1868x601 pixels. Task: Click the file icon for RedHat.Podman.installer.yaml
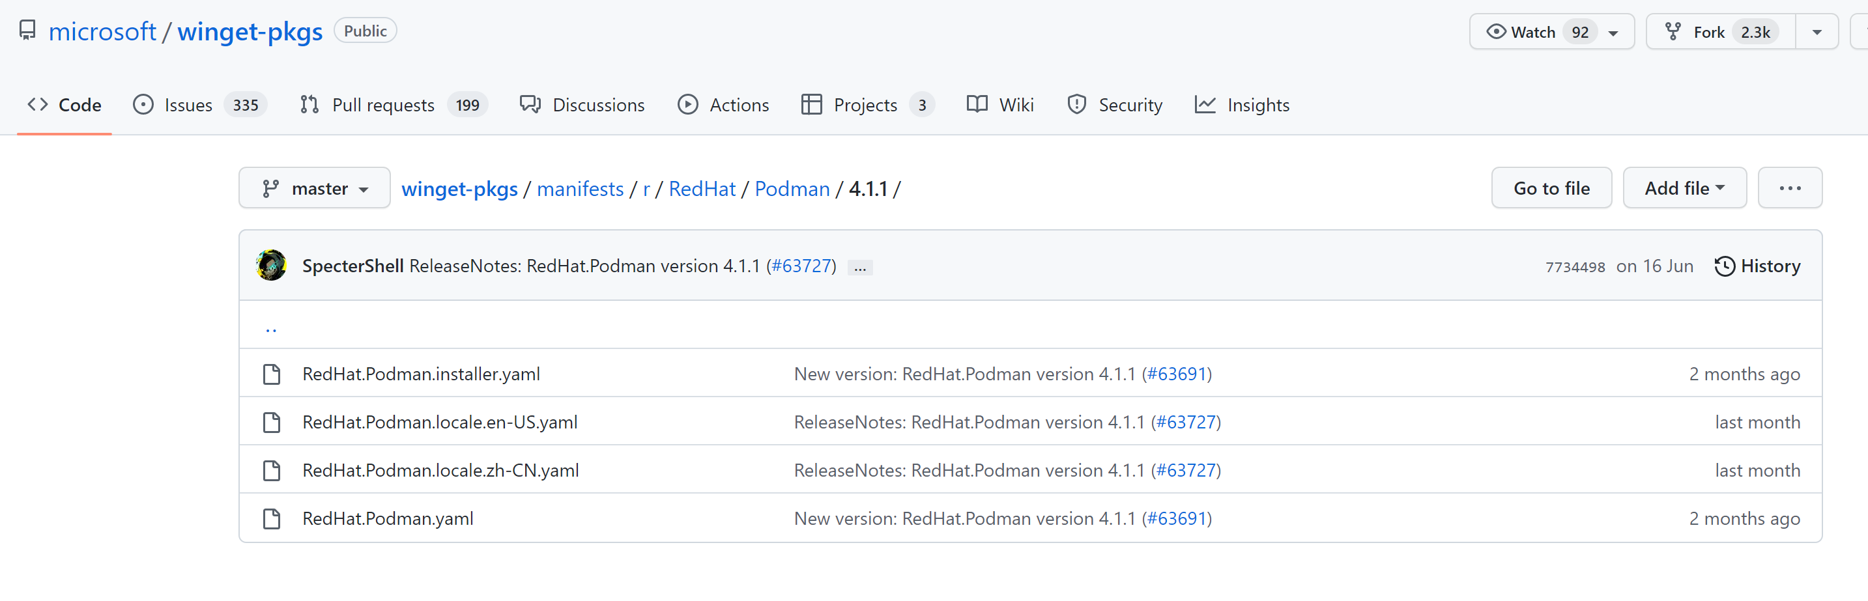point(272,374)
